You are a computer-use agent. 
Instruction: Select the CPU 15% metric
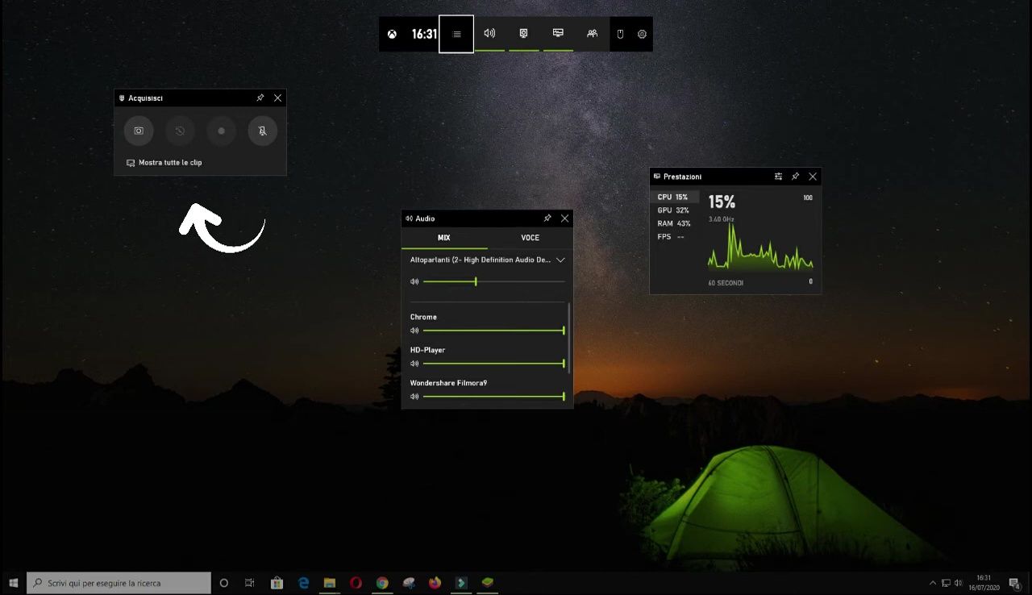[x=676, y=197]
